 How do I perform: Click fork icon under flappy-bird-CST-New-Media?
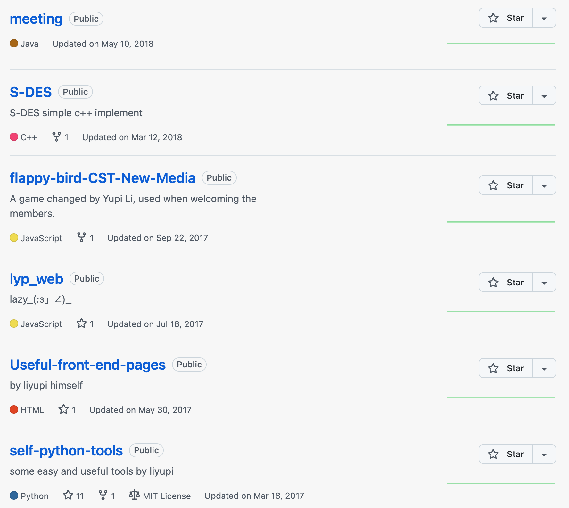(82, 237)
